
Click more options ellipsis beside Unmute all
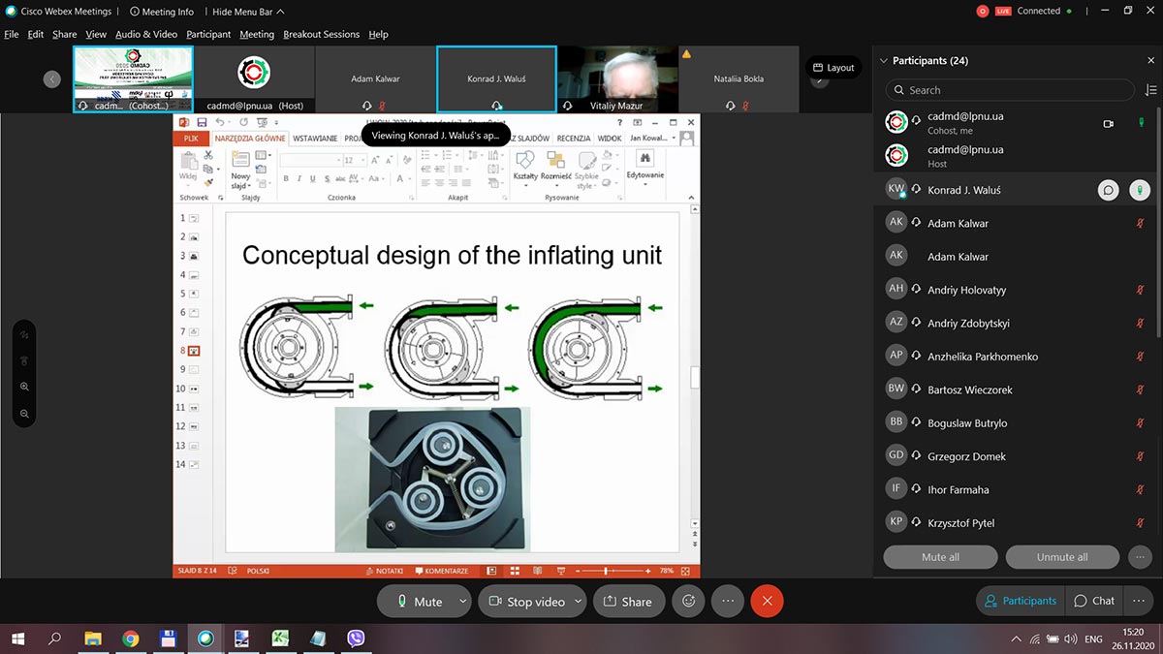point(1140,557)
